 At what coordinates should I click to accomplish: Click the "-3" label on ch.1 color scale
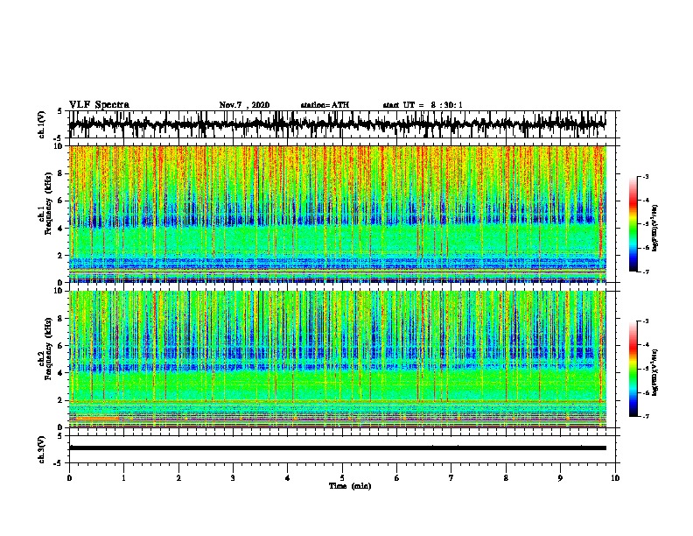(645, 177)
